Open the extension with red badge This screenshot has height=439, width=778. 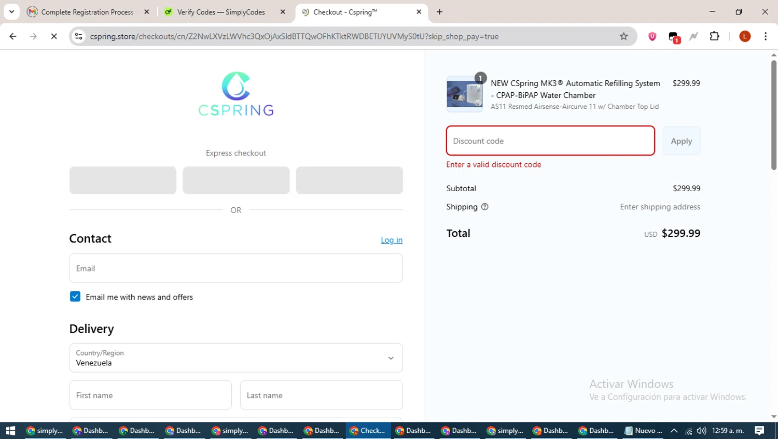click(674, 37)
